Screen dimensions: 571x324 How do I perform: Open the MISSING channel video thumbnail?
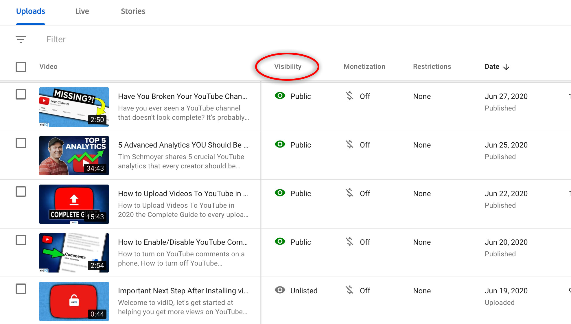pos(74,107)
